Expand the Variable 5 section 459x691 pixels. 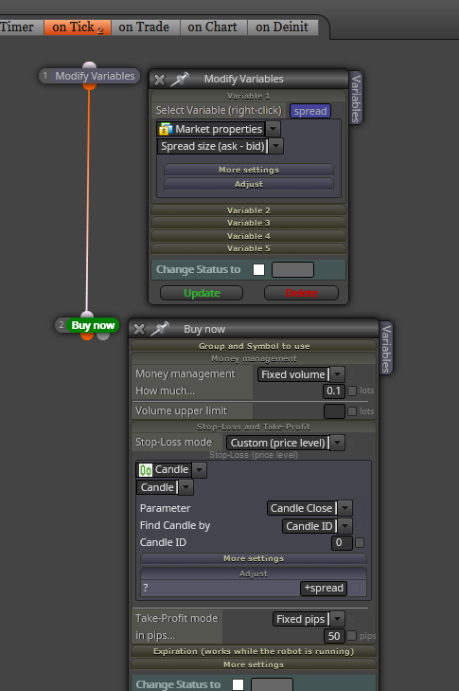click(x=249, y=248)
